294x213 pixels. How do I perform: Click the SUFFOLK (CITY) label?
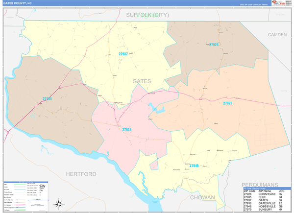point(147,15)
